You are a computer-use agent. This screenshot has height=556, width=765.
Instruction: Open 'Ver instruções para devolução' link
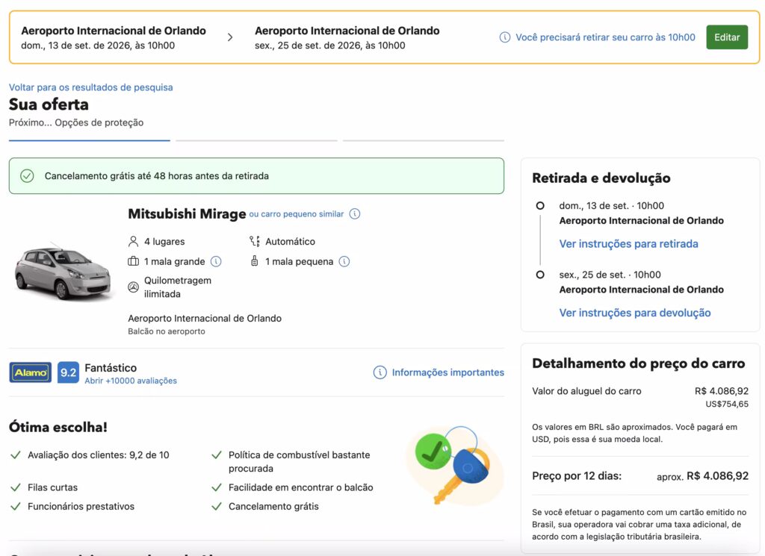[x=634, y=313]
